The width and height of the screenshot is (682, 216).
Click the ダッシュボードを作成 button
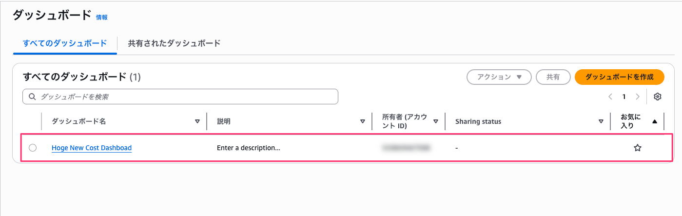619,77
